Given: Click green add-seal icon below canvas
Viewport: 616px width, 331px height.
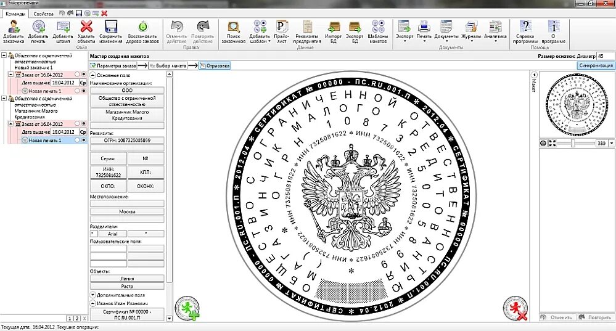Looking at the screenshot, I should [x=187, y=308].
